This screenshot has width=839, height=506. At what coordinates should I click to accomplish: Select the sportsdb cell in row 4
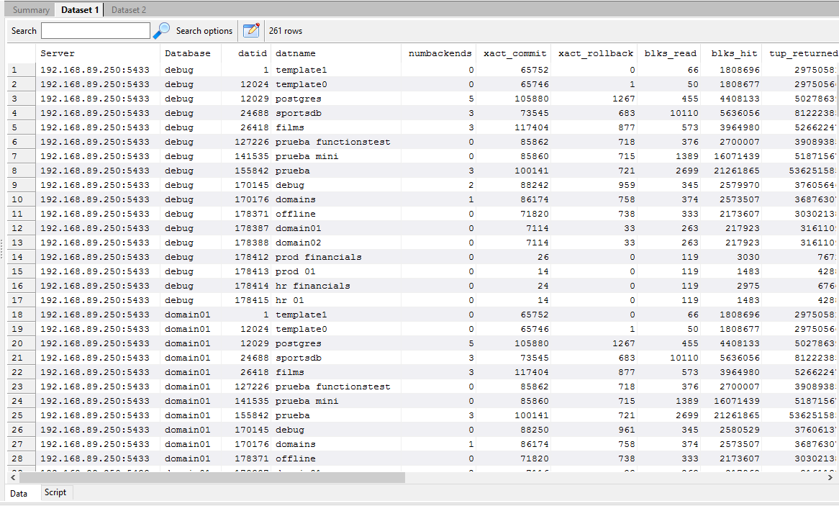click(x=298, y=113)
